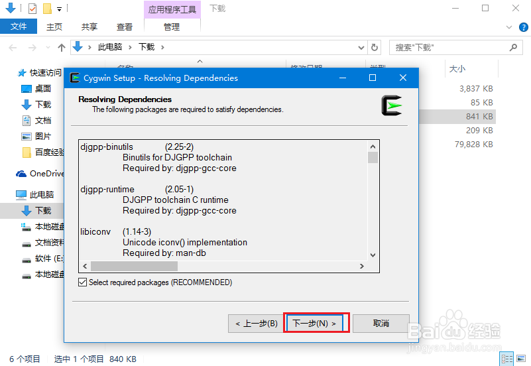The height and width of the screenshot is (366, 531).
Task: Expand the chevron after 下载 in address bar
Action: (162, 47)
